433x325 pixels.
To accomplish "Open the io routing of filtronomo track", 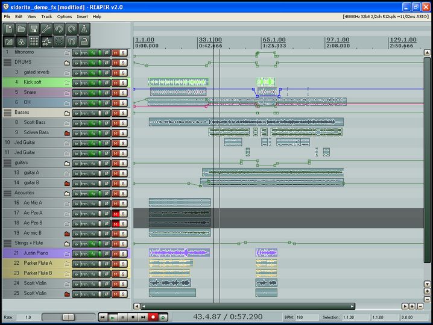I will point(76,53).
